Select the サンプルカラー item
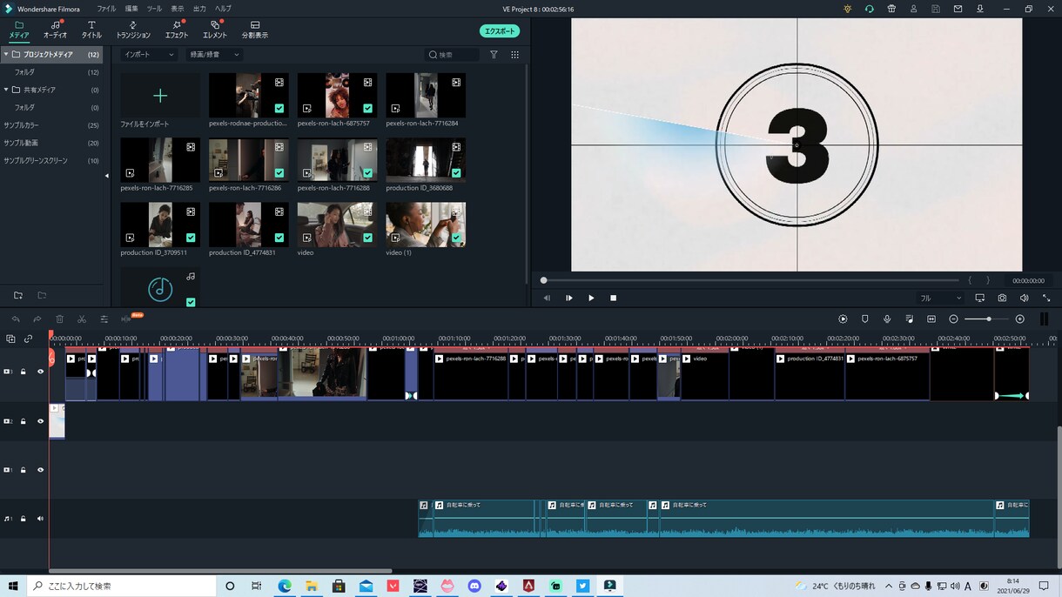Image resolution: width=1062 pixels, height=597 pixels. coord(21,125)
